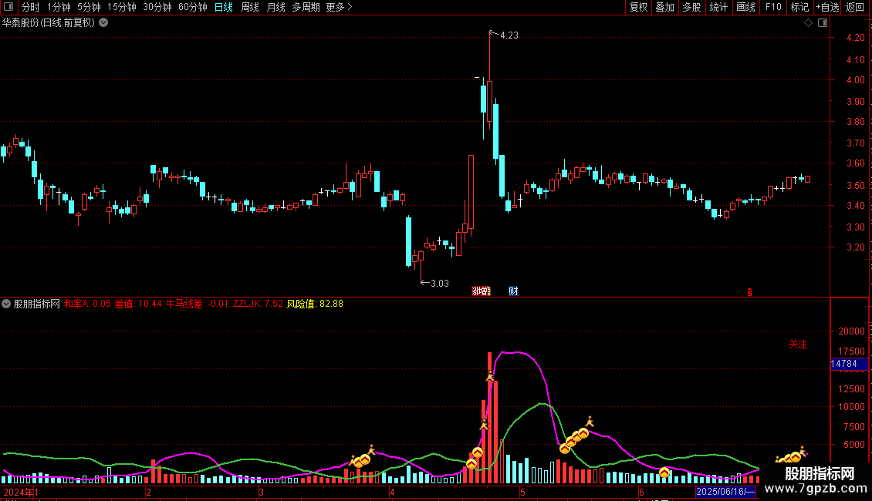Switch to 分时 intraday view
Viewport: 872px width, 501px height.
pos(31,7)
